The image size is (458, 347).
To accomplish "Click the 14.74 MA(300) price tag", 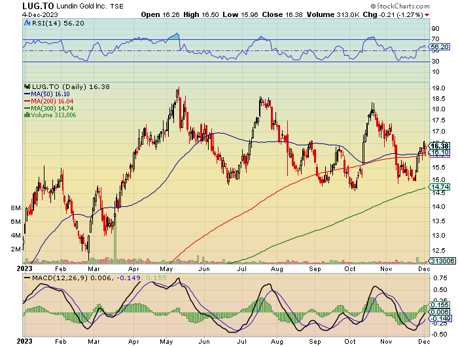I will click(x=440, y=187).
